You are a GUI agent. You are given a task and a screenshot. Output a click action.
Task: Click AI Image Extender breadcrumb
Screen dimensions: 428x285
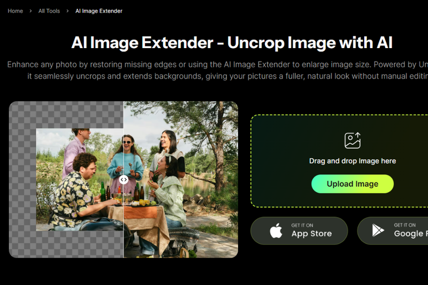[x=99, y=11]
